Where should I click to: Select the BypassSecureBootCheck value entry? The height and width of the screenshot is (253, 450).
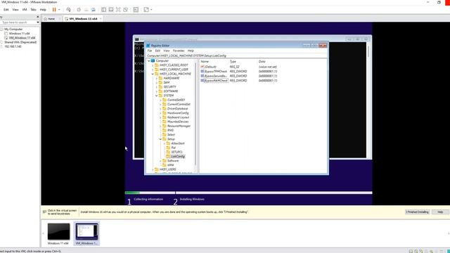coord(216,76)
